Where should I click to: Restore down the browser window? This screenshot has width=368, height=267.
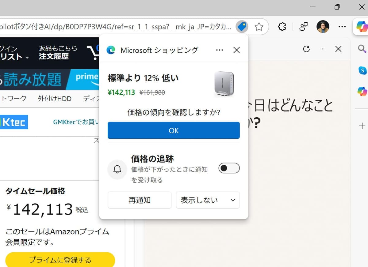337,7
